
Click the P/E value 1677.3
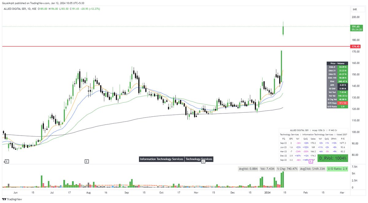point(343,143)
